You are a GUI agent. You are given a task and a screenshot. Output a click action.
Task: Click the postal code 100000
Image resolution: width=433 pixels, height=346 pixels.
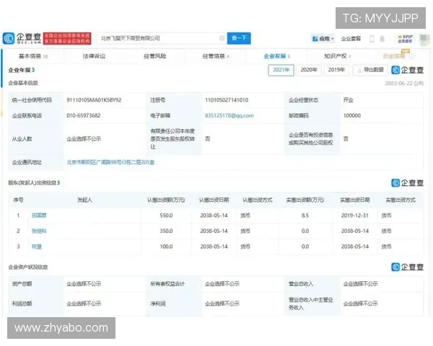[x=352, y=115]
